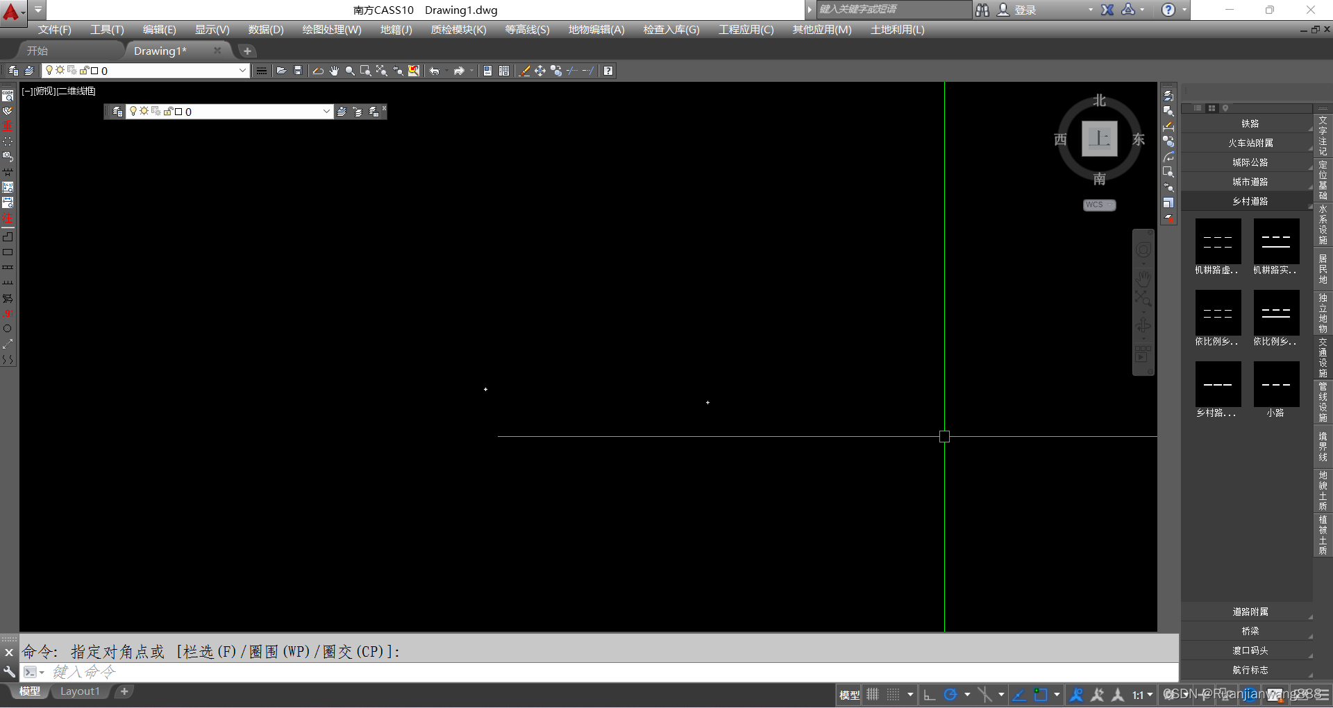Expand the object snap options arrow

tap(1057, 694)
